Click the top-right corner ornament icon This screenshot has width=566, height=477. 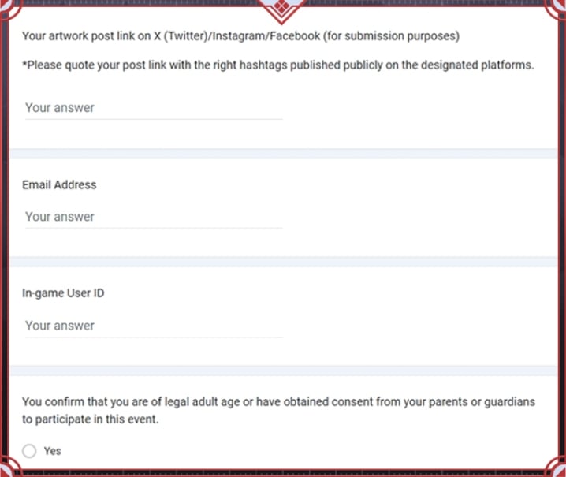(x=558, y=8)
